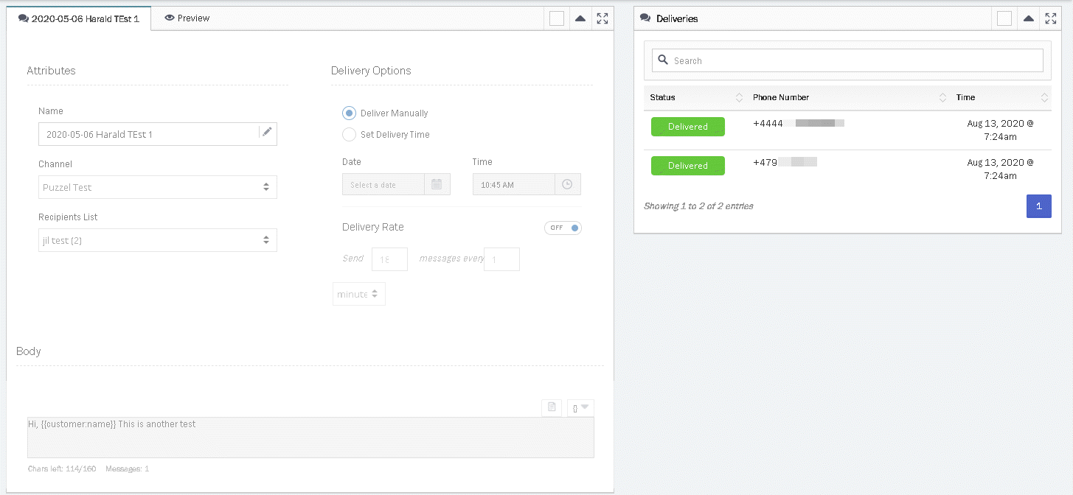Select the Set Delivery Time radio option
Image resolution: width=1073 pixels, height=495 pixels.
350,135
